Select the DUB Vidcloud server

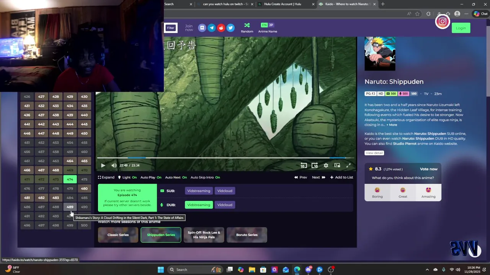tap(225, 205)
